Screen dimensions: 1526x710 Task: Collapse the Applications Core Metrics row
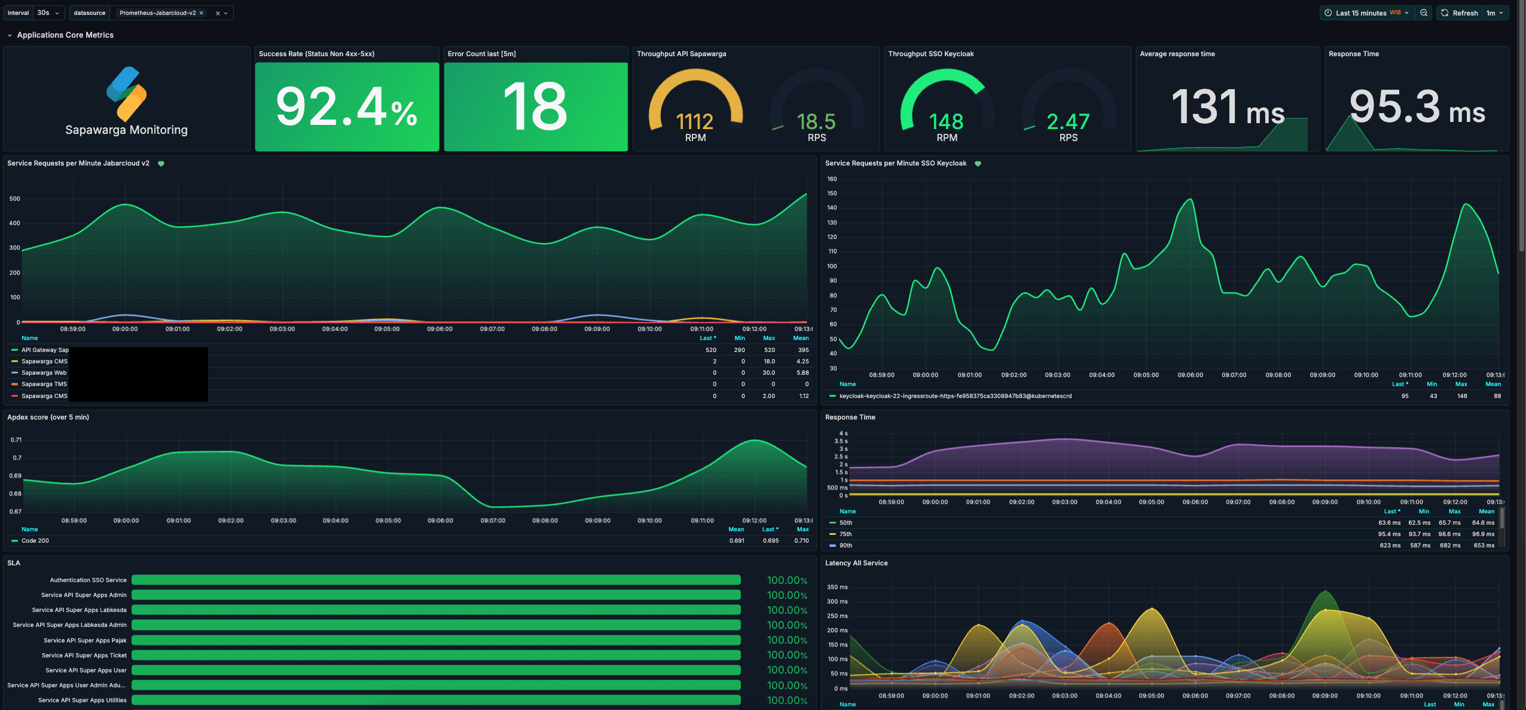pos(10,35)
